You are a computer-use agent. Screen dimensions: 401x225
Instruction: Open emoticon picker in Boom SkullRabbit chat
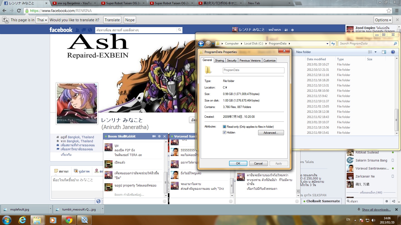coord(165,201)
